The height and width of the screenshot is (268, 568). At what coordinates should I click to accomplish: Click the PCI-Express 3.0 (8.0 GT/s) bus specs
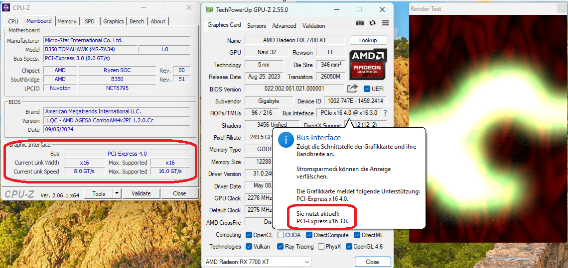(x=77, y=58)
